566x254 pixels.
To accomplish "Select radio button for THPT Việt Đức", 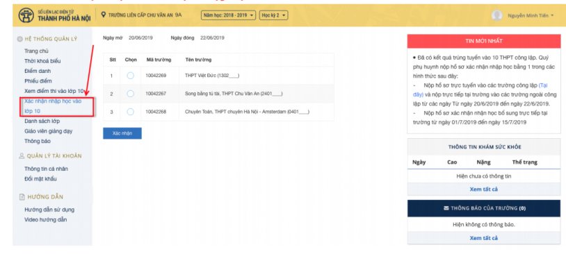I will coord(130,76).
